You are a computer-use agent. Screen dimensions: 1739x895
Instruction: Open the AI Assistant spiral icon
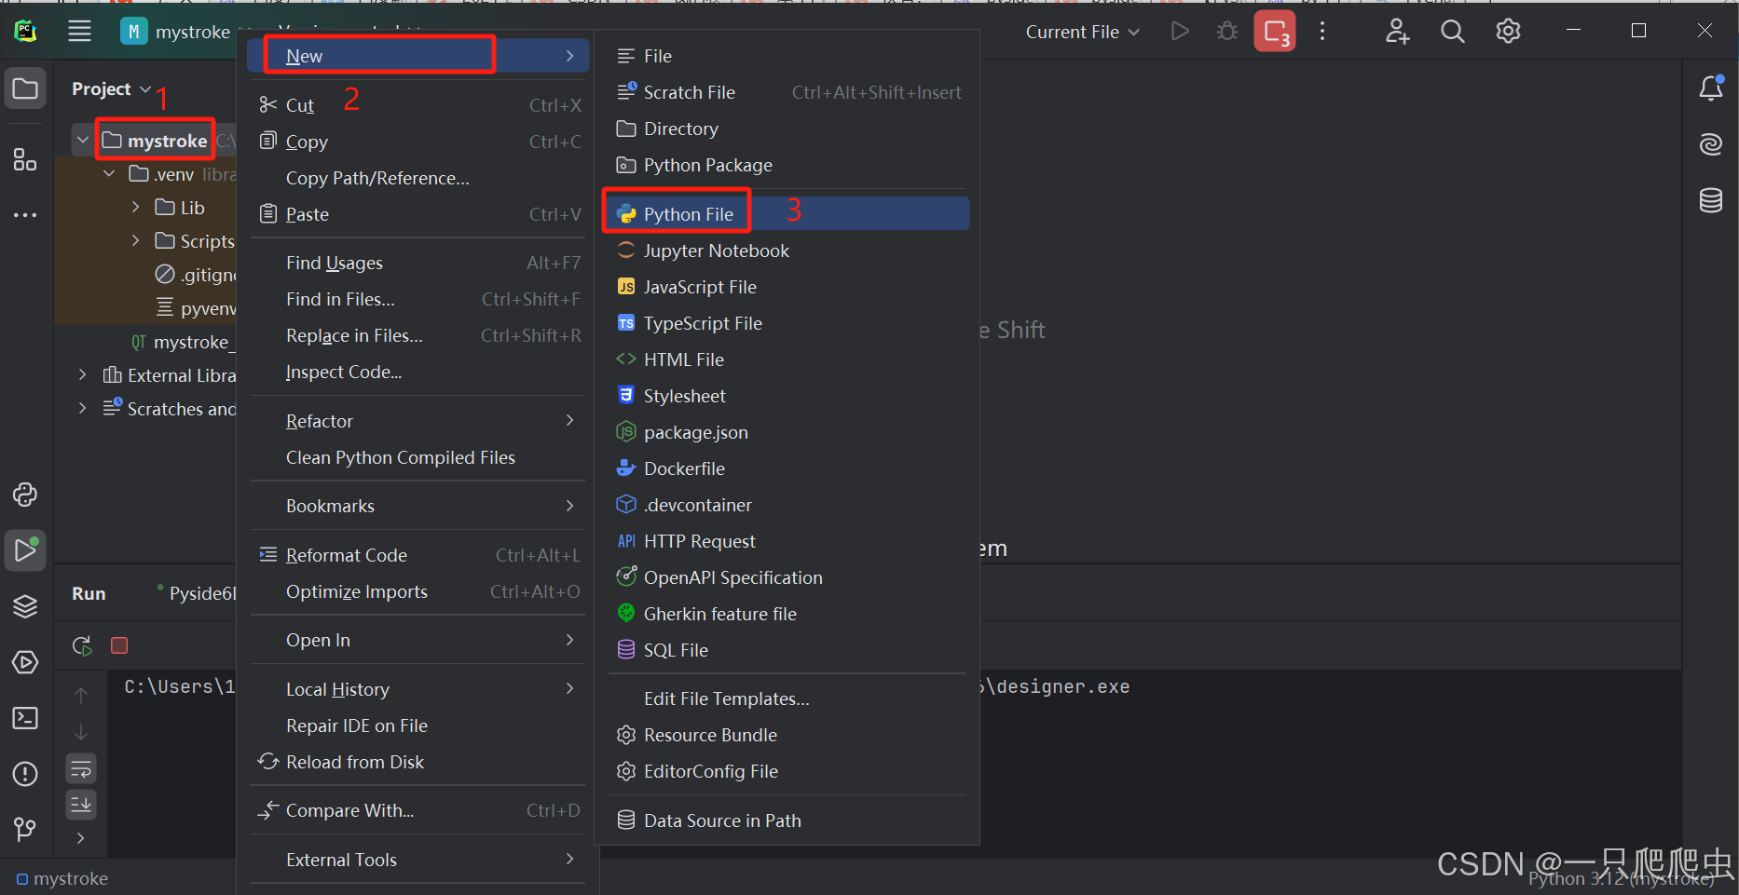1711,144
